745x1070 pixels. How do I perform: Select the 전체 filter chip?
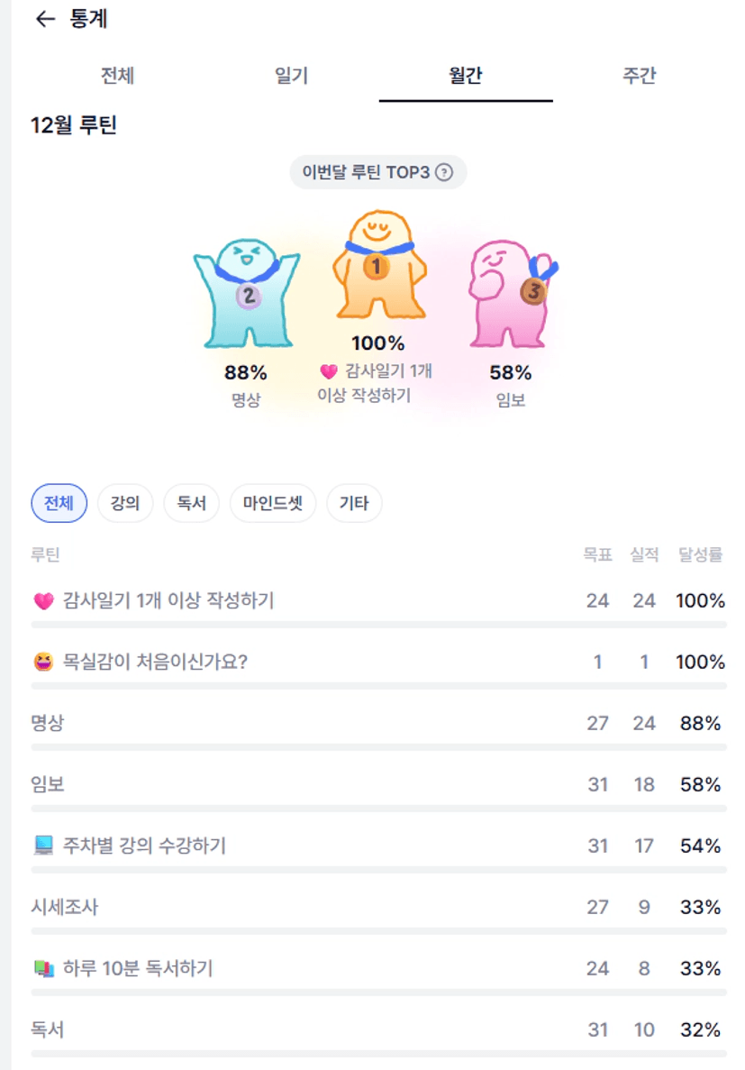click(x=59, y=503)
